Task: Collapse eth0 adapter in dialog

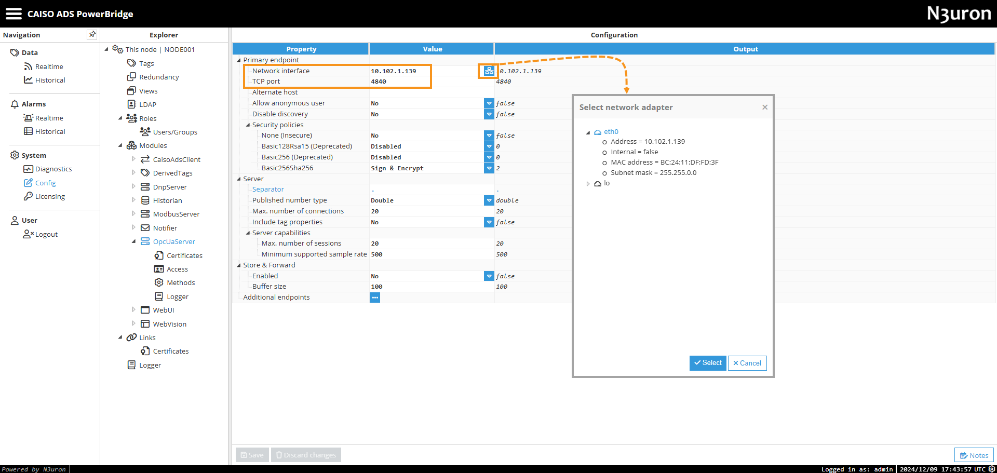Action: pyautogui.click(x=588, y=132)
